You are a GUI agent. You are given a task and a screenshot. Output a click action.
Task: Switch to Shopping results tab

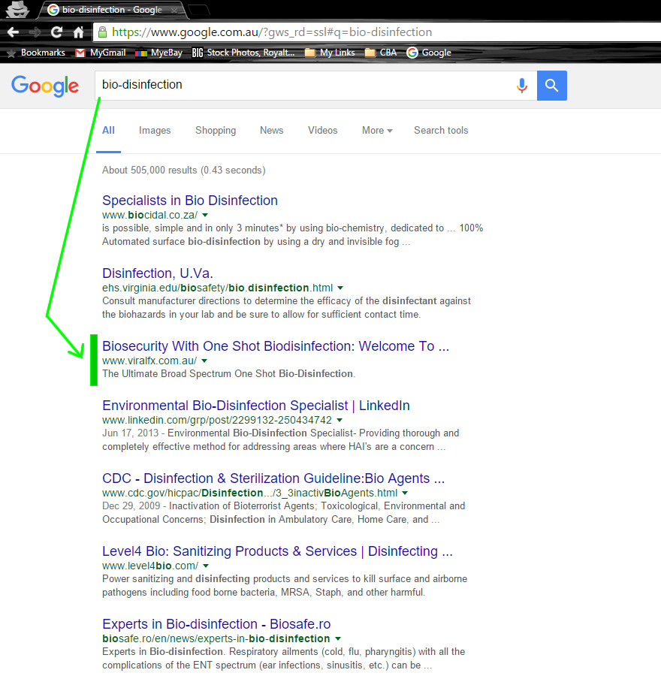point(216,131)
